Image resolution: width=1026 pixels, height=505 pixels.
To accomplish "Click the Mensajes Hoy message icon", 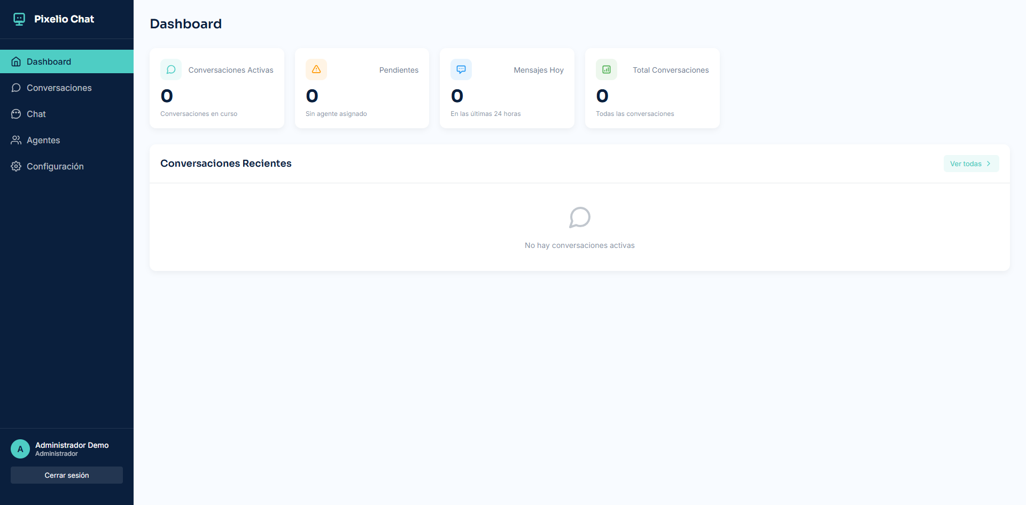I will tap(461, 69).
